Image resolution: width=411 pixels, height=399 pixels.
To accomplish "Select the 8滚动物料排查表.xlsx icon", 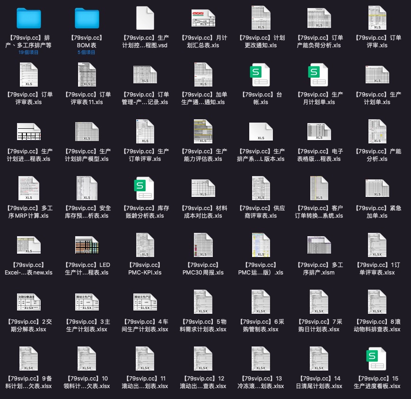I will [x=377, y=302].
